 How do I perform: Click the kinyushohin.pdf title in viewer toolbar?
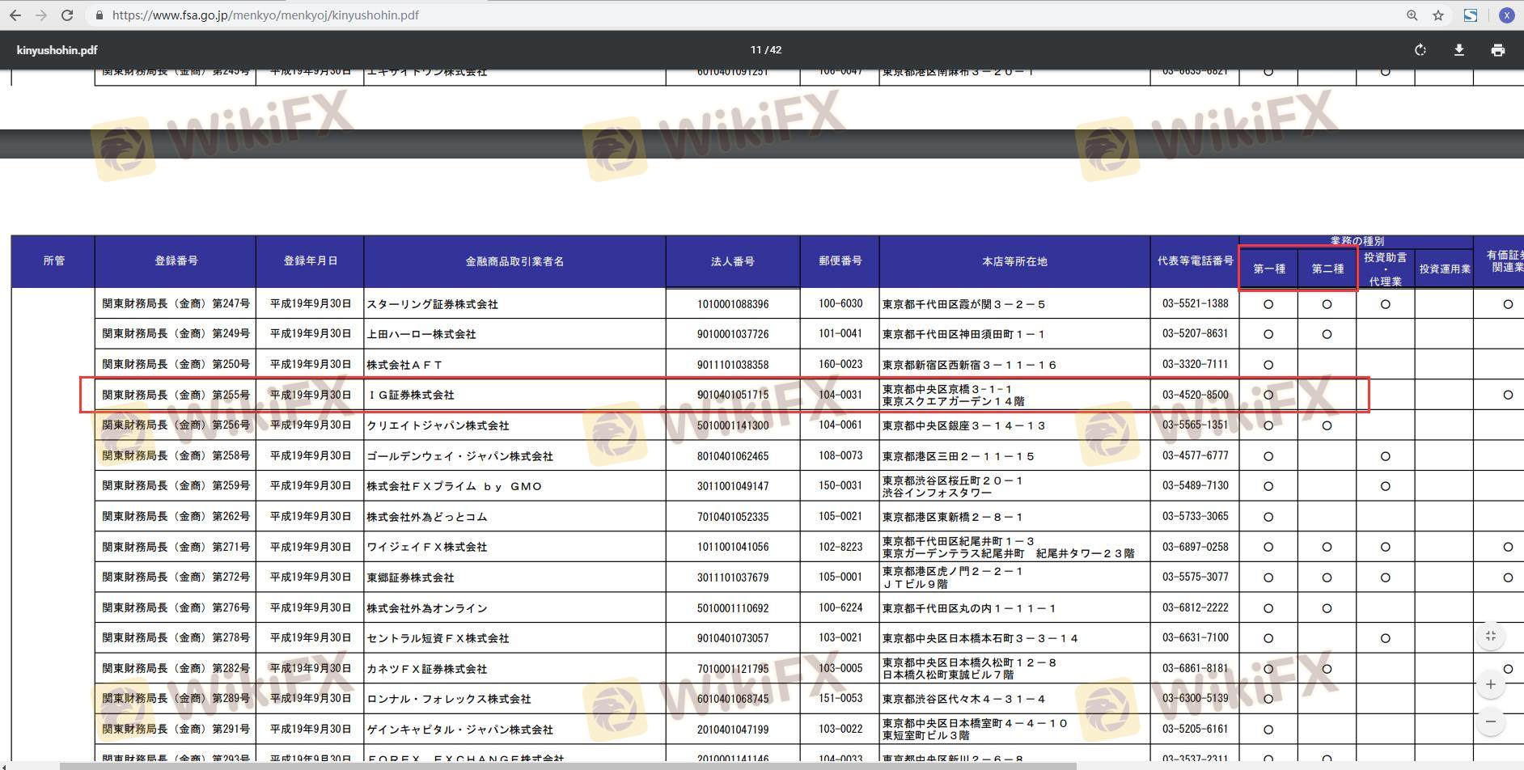point(57,50)
